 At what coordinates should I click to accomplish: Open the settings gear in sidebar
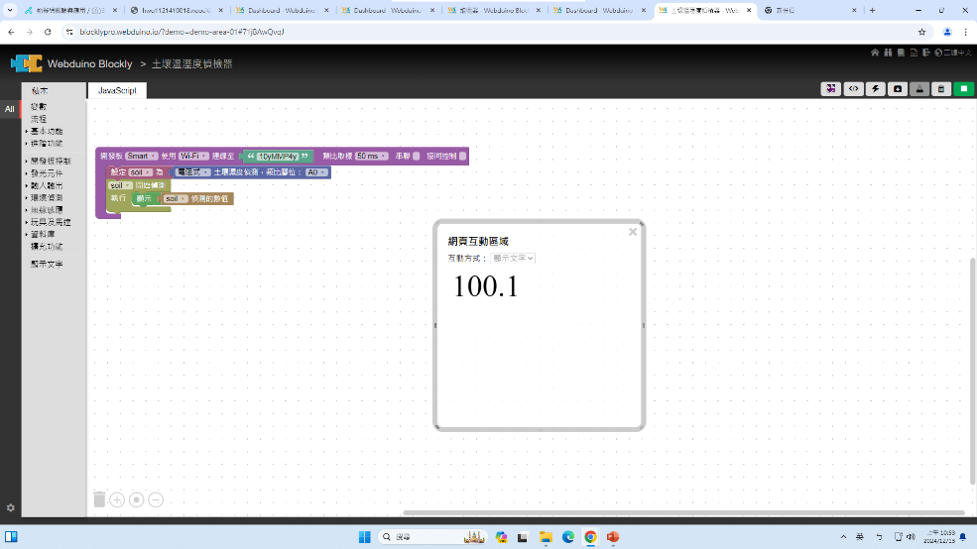[x=10, y=507]
